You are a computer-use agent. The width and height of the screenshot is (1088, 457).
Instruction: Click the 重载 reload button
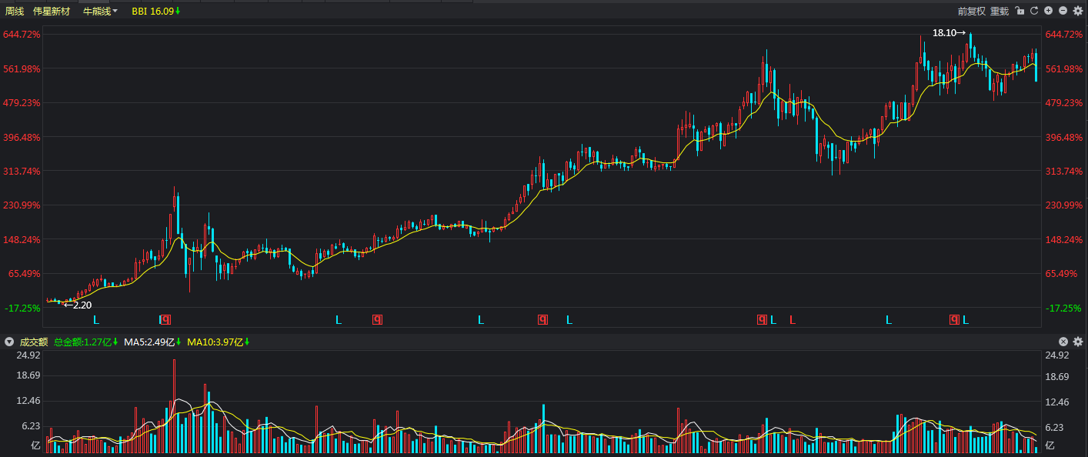point(1000,12)
